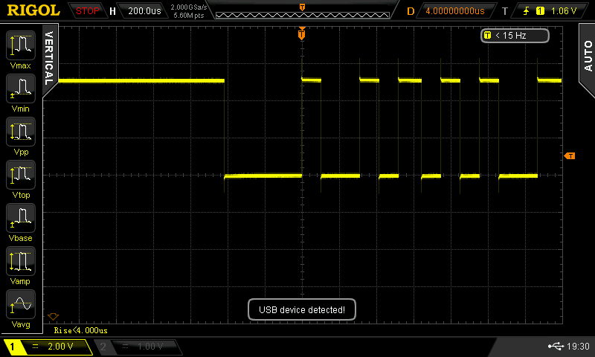Click the Rise<4.000us measurement result
Screen dimensions: 595x357
tap(81, 330)
